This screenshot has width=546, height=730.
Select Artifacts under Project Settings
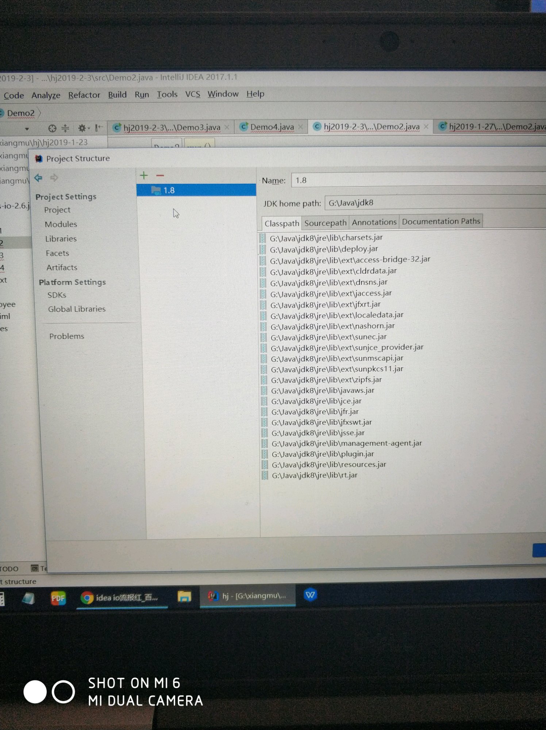[62, 268]
